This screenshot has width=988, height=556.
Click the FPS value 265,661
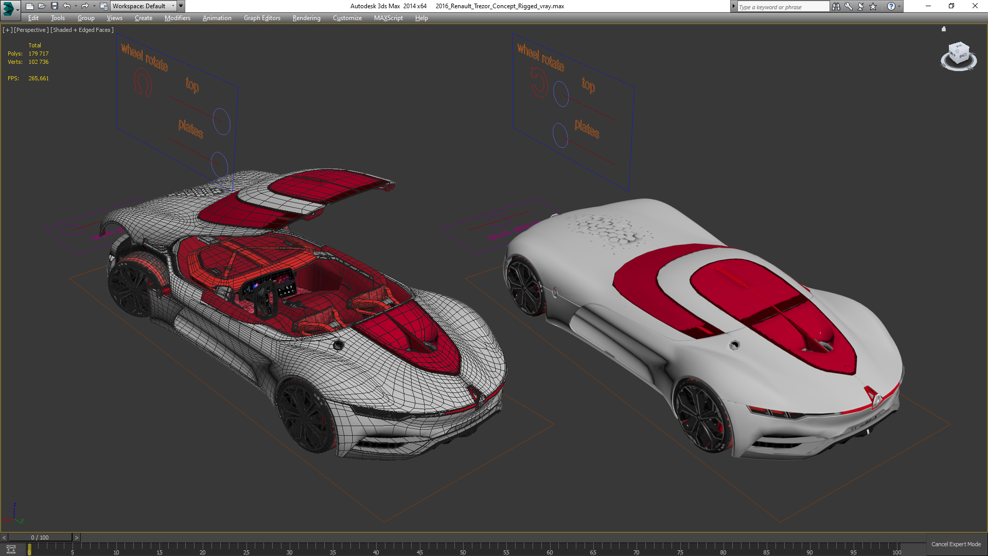click(x=39, y=78)
